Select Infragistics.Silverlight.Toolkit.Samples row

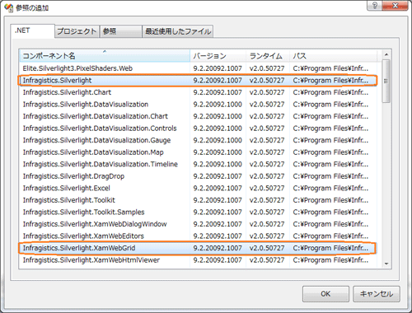coord(198,212)
